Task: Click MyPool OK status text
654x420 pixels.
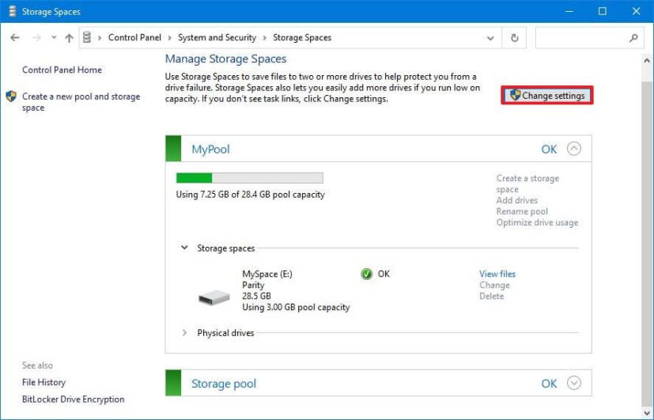Action: [x=549, y=149]
